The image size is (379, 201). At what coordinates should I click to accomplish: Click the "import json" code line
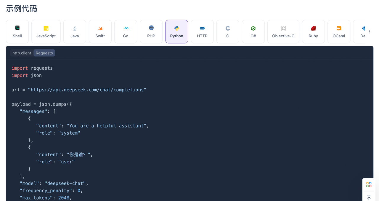(x=27, y=75)
